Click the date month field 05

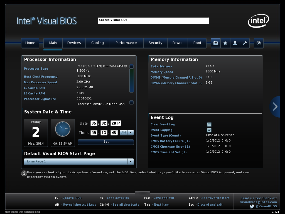94,123
